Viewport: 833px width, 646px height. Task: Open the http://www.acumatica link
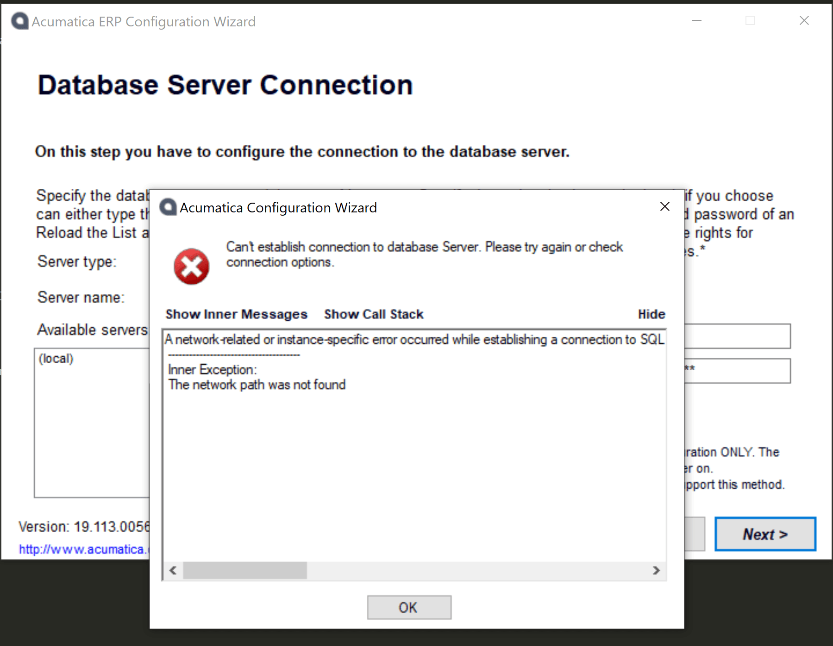(84, 549)
